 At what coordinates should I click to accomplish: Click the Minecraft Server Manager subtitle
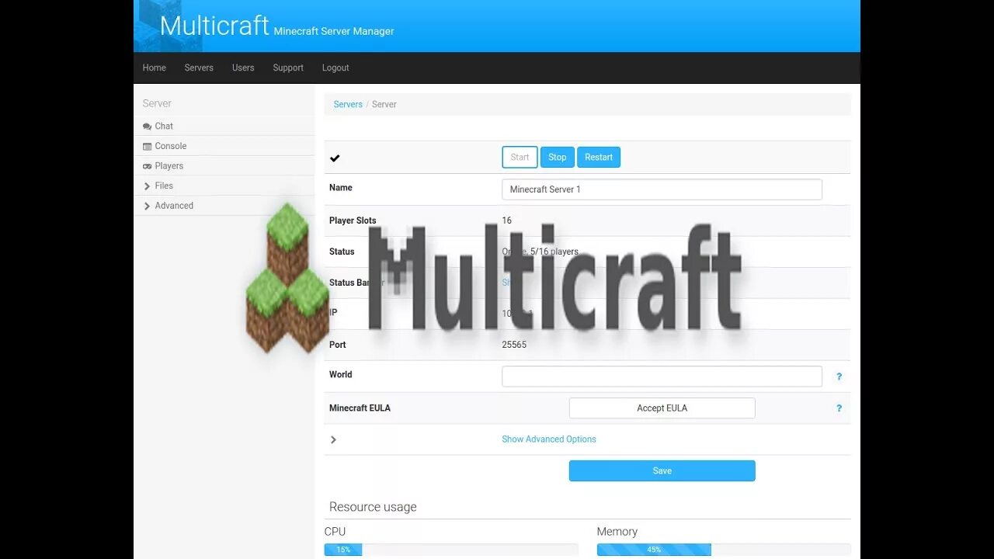point(334,32)
